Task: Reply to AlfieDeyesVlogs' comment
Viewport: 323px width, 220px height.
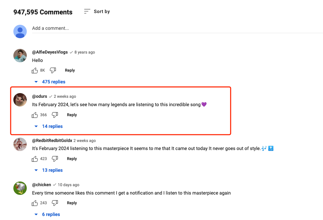Action: 70,70
